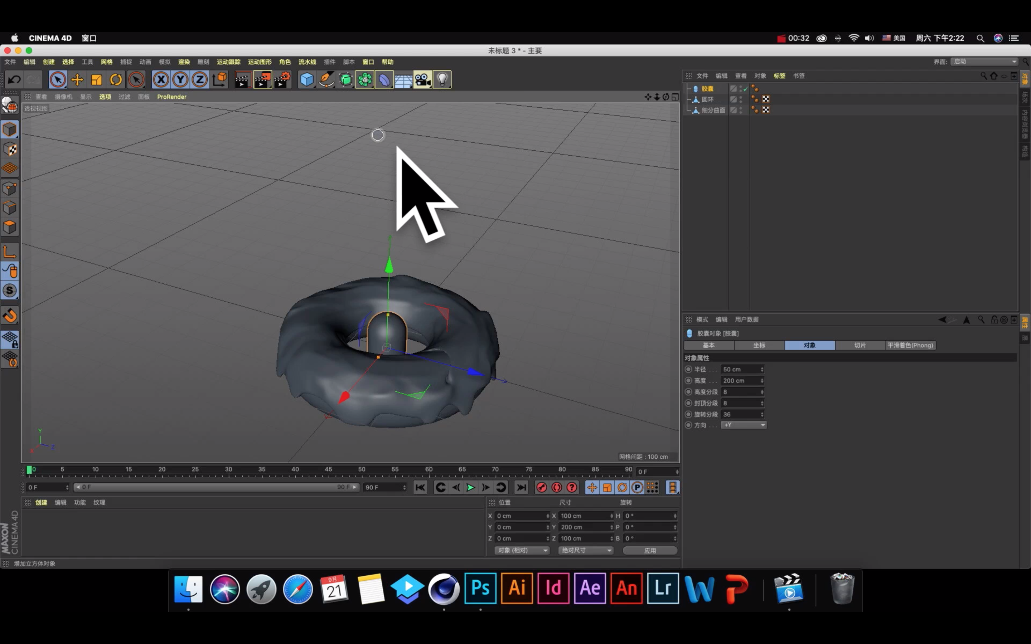Open the 运动图形 menu
This screenshot has height=644, width=1031.
260,62
